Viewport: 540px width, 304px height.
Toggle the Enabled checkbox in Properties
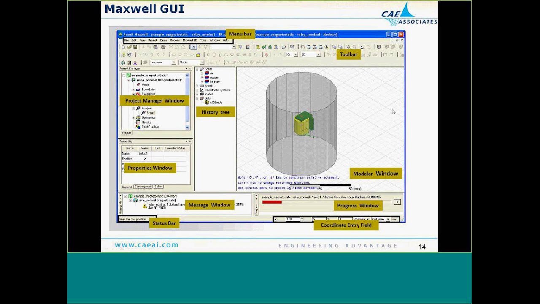click(145, 159)
